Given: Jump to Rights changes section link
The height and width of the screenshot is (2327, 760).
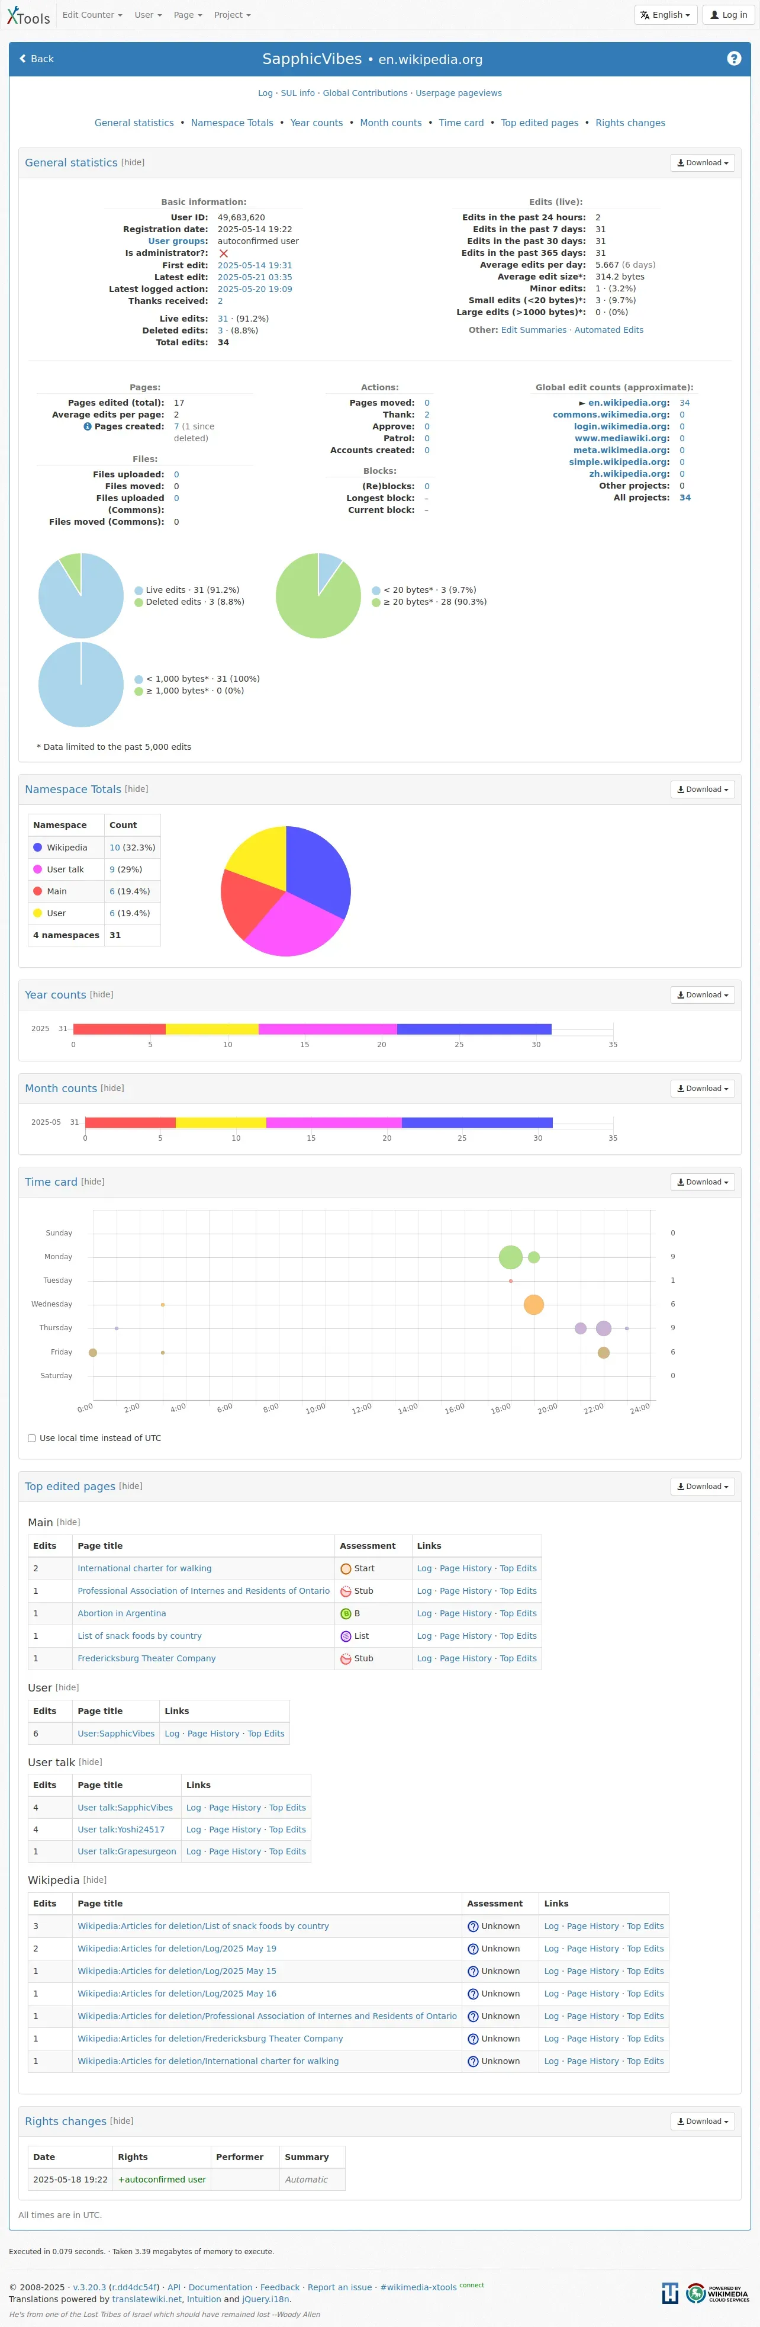Looking at the screenshot, I should coord(630,123).
